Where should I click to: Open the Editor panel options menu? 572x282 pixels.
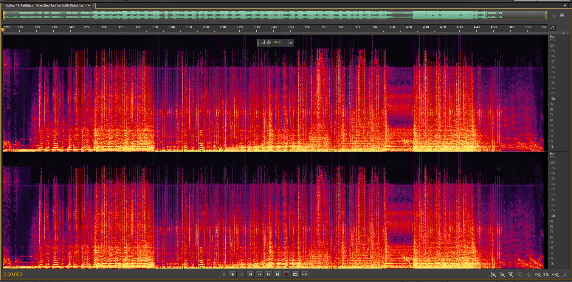click(564, 5)
